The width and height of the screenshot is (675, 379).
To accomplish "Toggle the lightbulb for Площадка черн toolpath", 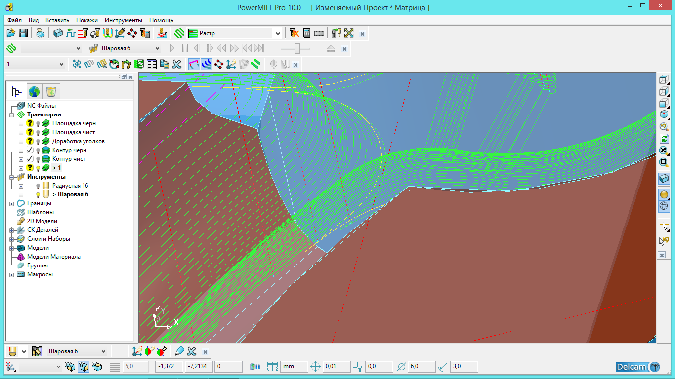I will pos(38,123).
